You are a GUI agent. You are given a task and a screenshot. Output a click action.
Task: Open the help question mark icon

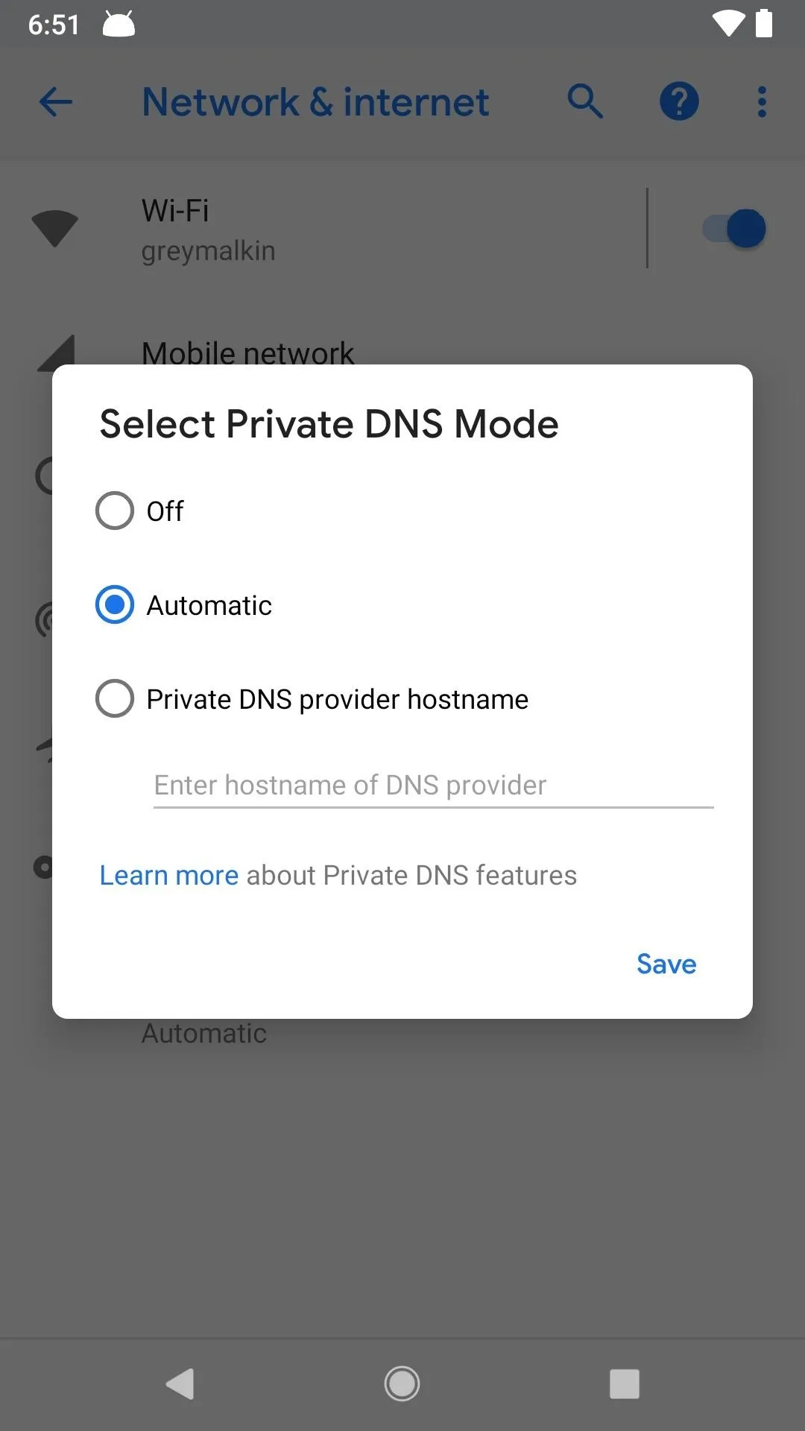[x=679, y=101]
